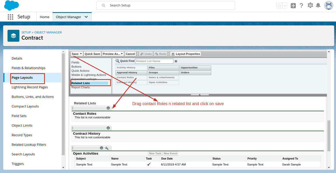This screenshot has height=173, width=336.
Task: Open the notifications bell
Action: click(x=318, y=5)
